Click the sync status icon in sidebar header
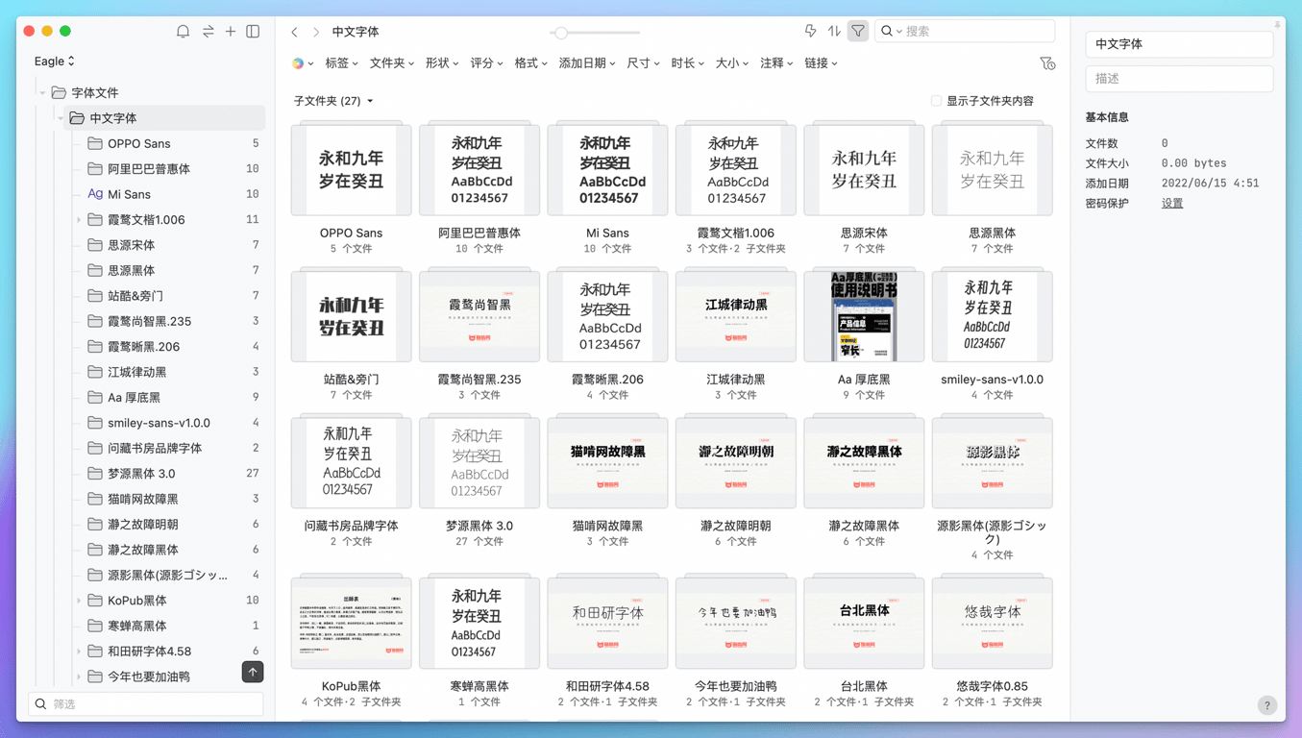 (x=207, y=31)
